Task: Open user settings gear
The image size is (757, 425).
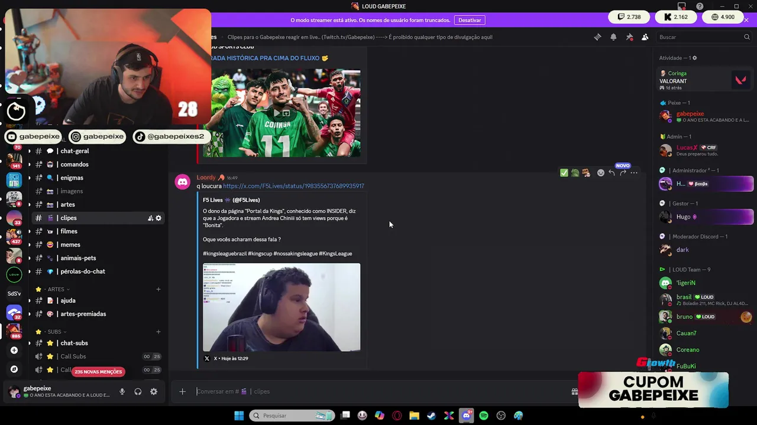Action: [154, 391]
